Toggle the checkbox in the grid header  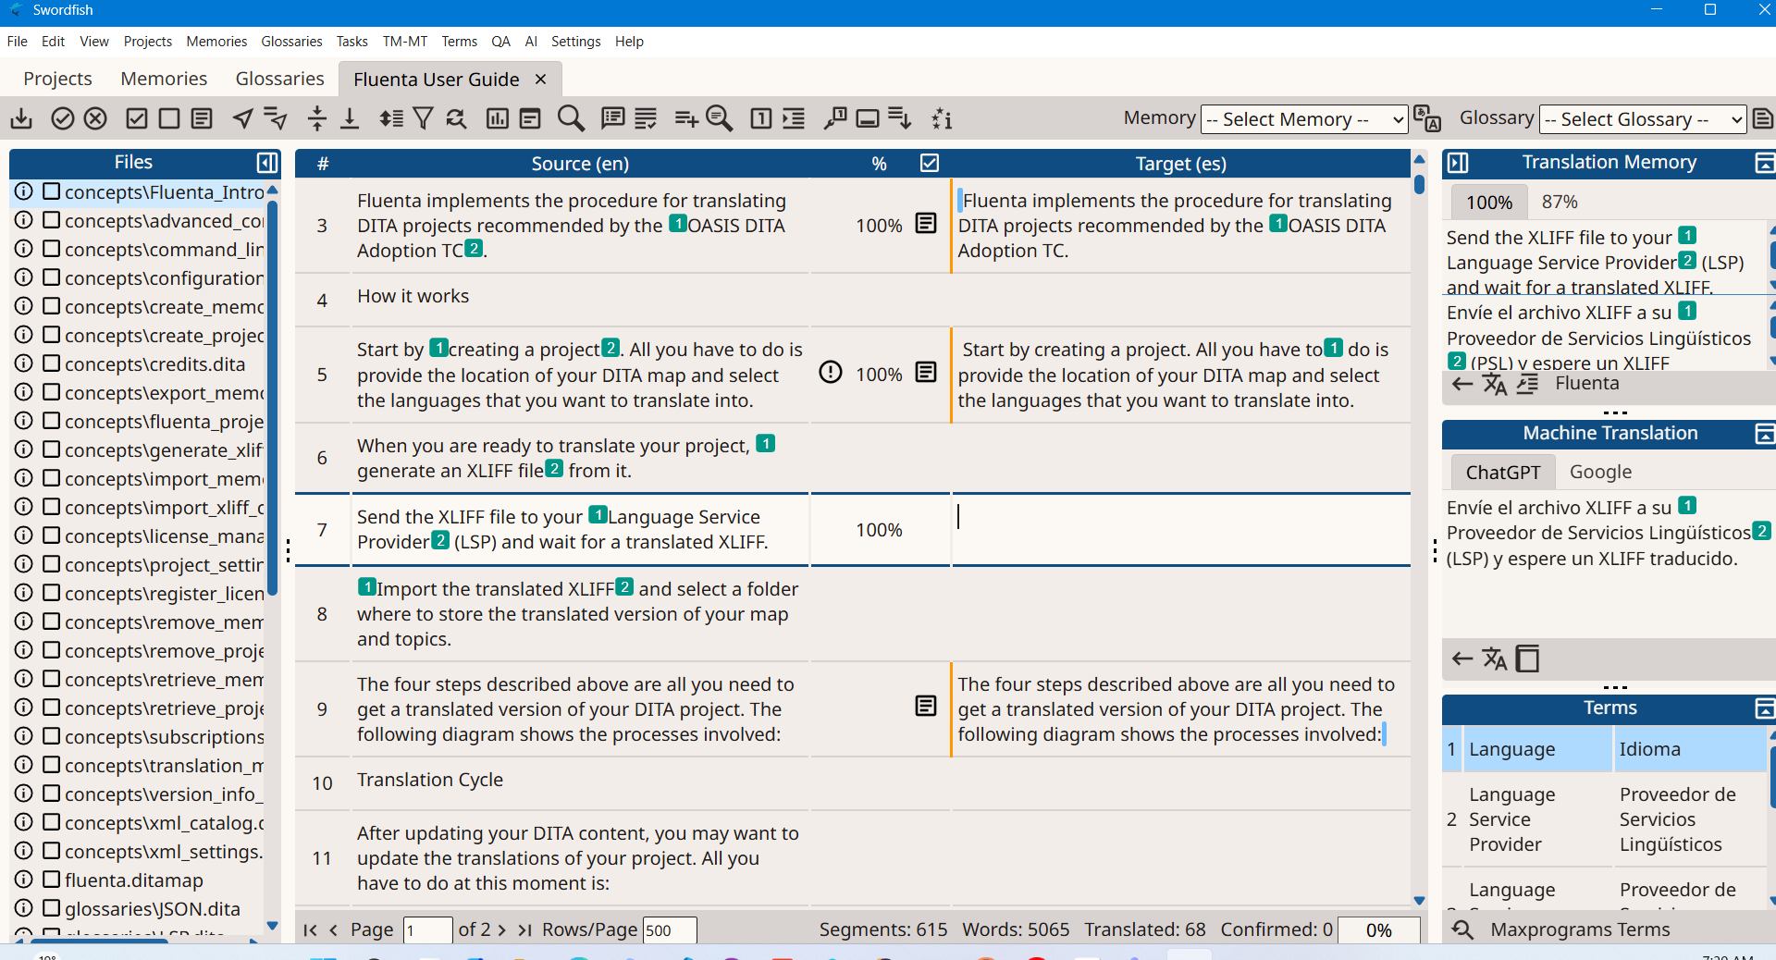point(930,163)
